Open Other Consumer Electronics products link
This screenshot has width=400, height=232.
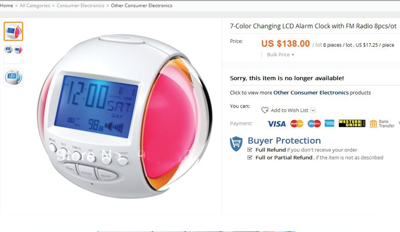click(311, 93)
